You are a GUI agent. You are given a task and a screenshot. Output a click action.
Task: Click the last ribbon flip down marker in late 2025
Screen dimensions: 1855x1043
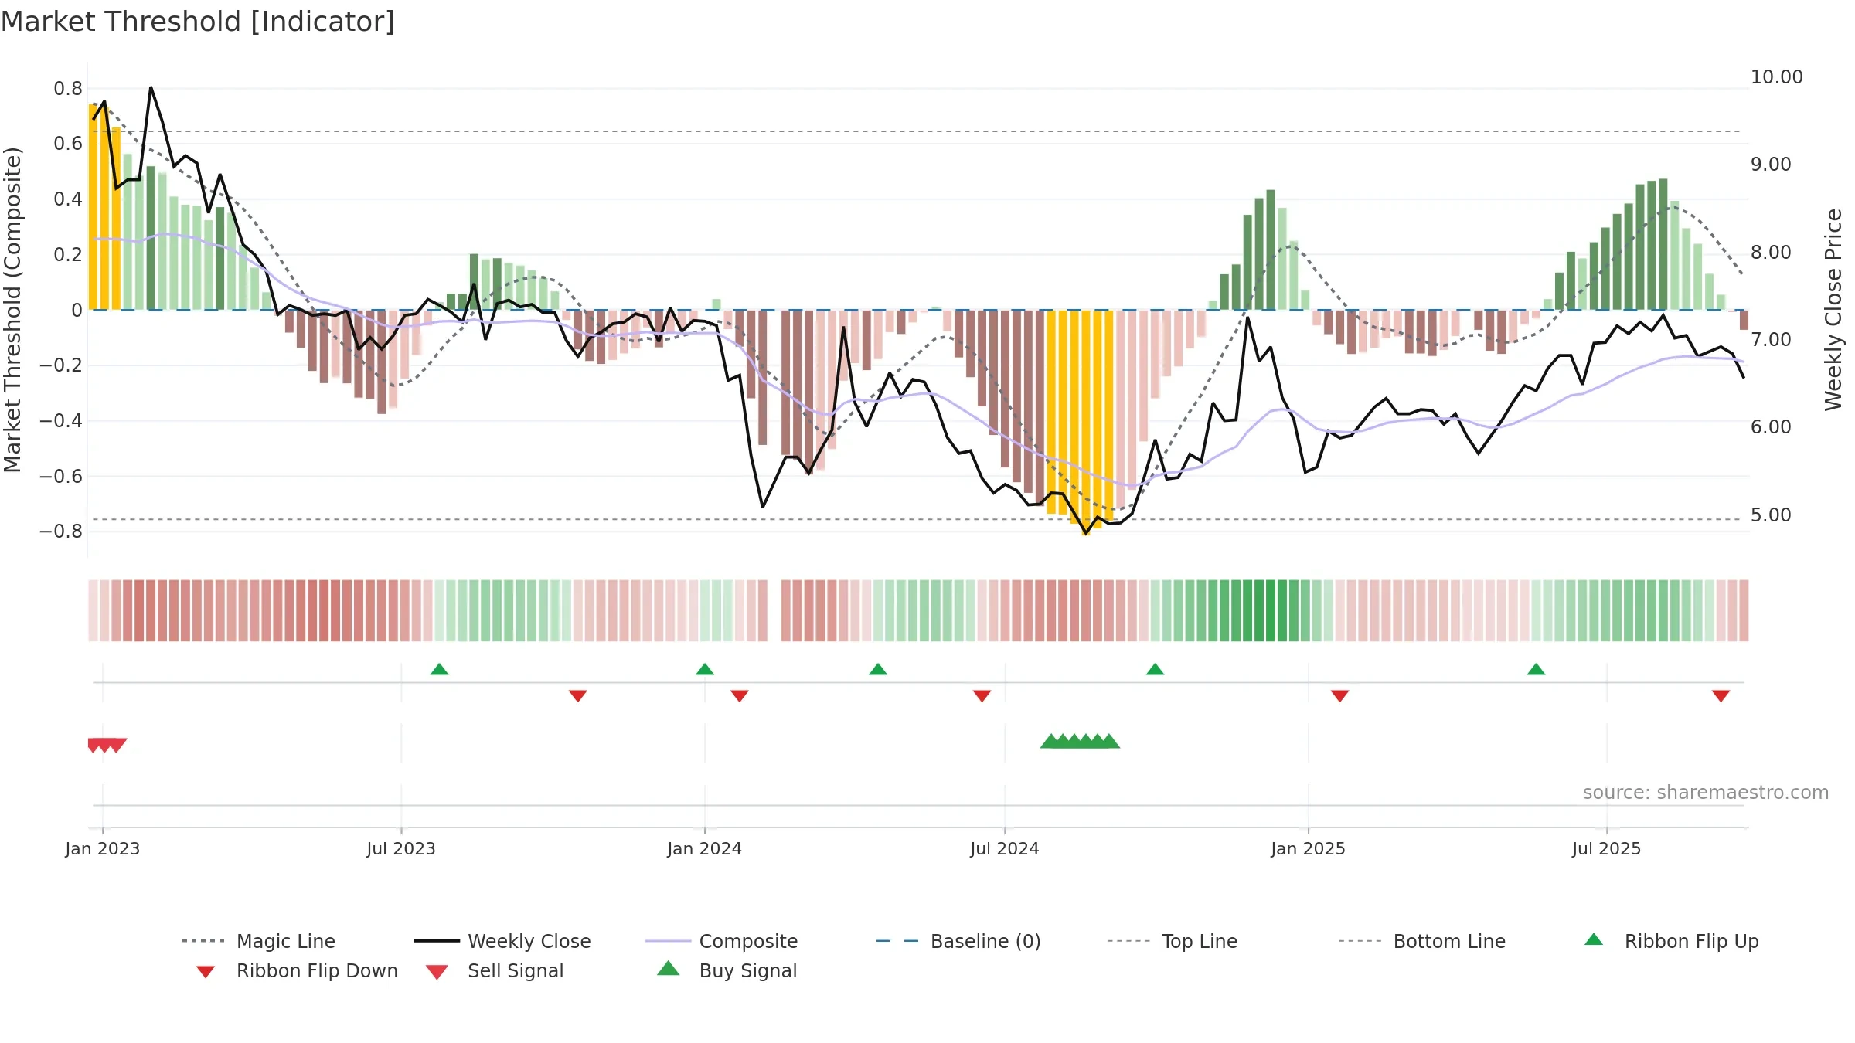(1721, 696)
